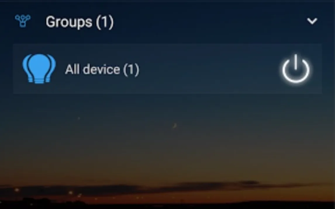Switch the All device (1) group on or off
Image resolution: width=335 pixels, height=209 pixels.
click(296, 68)
